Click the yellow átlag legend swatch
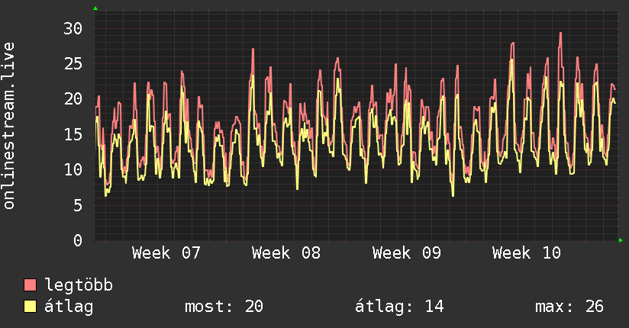629x328 pixels. pyautogui.click(x=30, y=306)
